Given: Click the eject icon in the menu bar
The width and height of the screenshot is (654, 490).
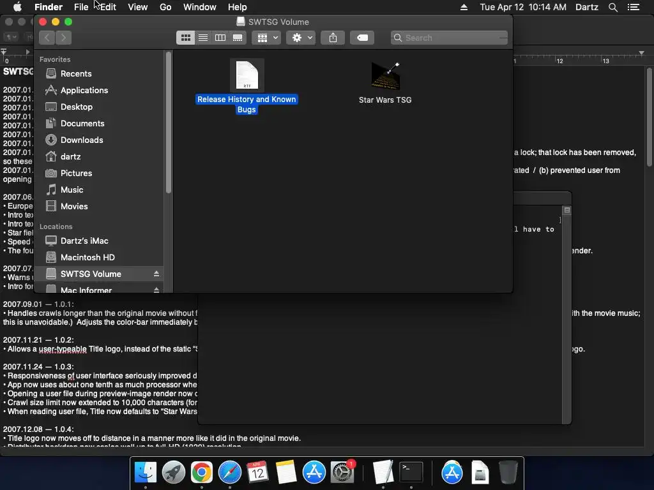Looking at the screenshot, I should click(x=464, y=7).
